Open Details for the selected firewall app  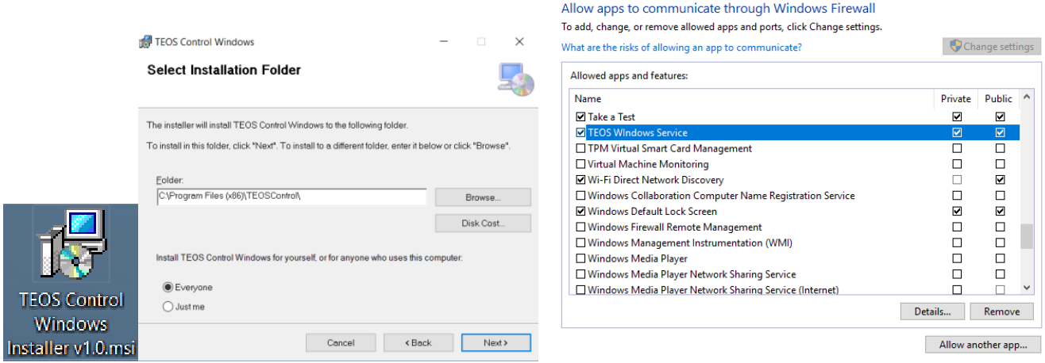tap(931, 311)
